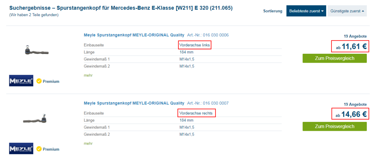Open left front axle tie rod image
The height and width of the screenshot is (158, 383).
[36, 51]
